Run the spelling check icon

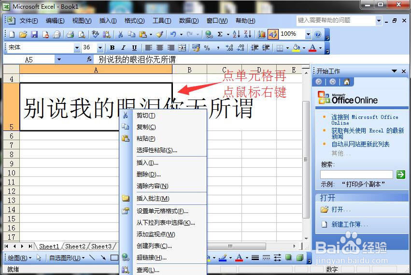(96, 34)
